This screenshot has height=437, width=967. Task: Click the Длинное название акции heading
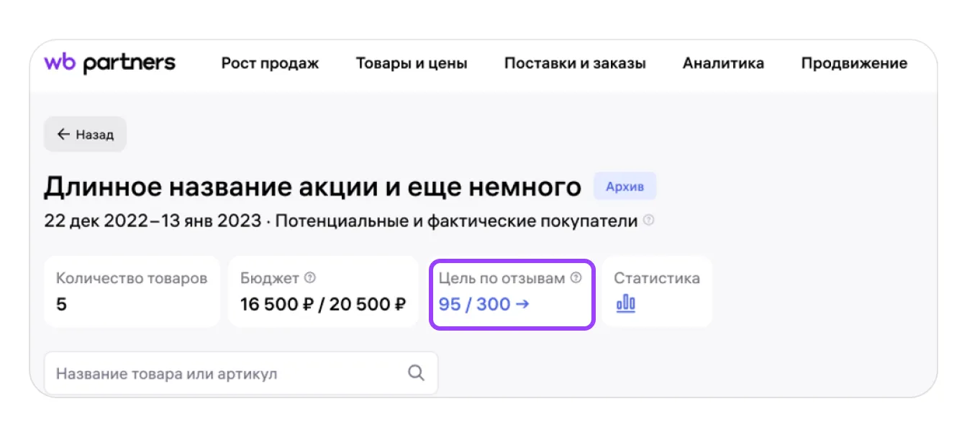click(312, 187)
